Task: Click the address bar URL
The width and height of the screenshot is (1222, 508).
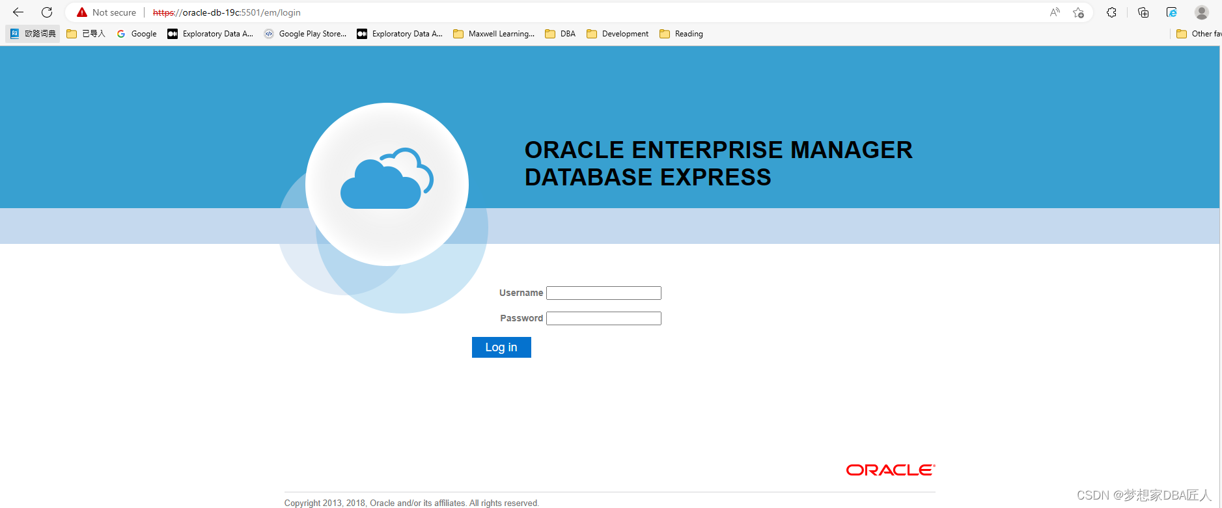Action: click(227, 12)
